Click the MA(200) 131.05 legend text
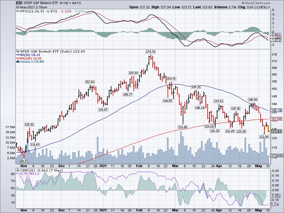The image size is (284, 213). tap(31, 59)
